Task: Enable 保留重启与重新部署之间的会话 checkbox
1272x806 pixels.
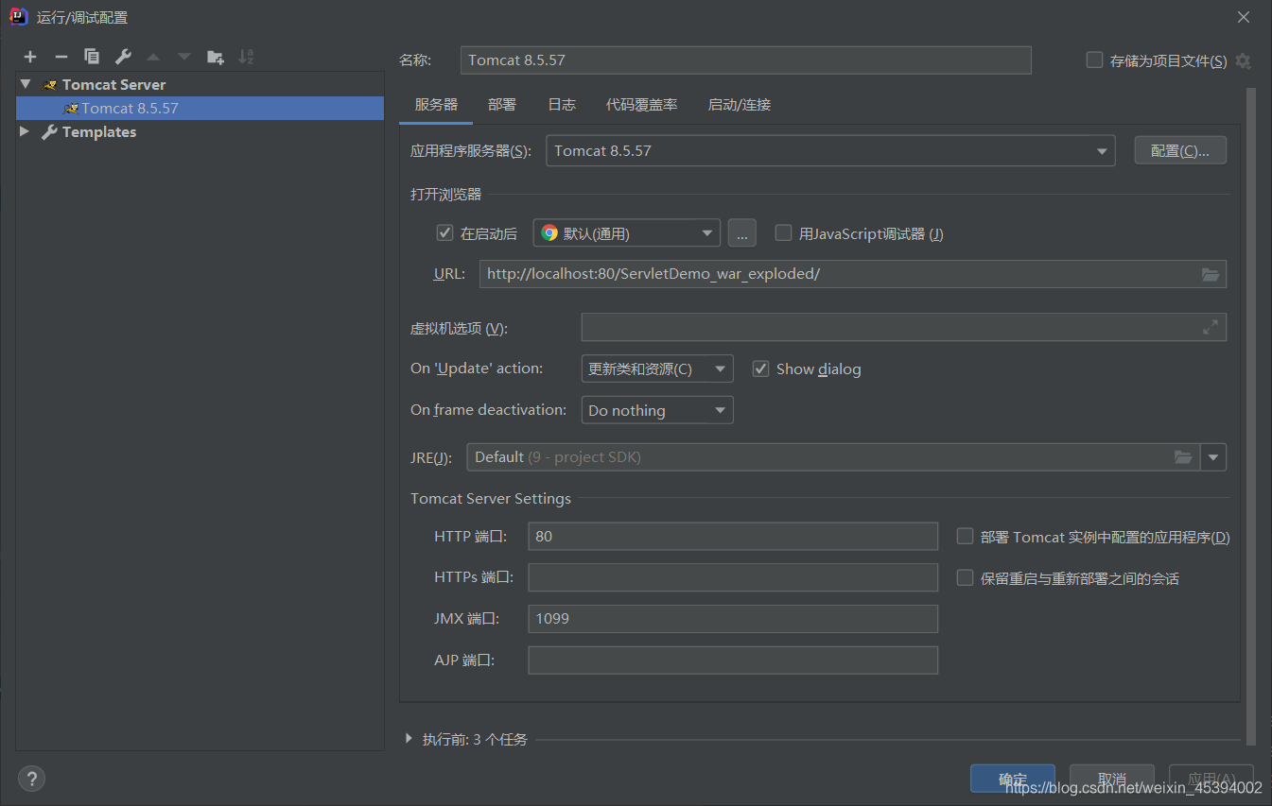Action: click(965, 577)
